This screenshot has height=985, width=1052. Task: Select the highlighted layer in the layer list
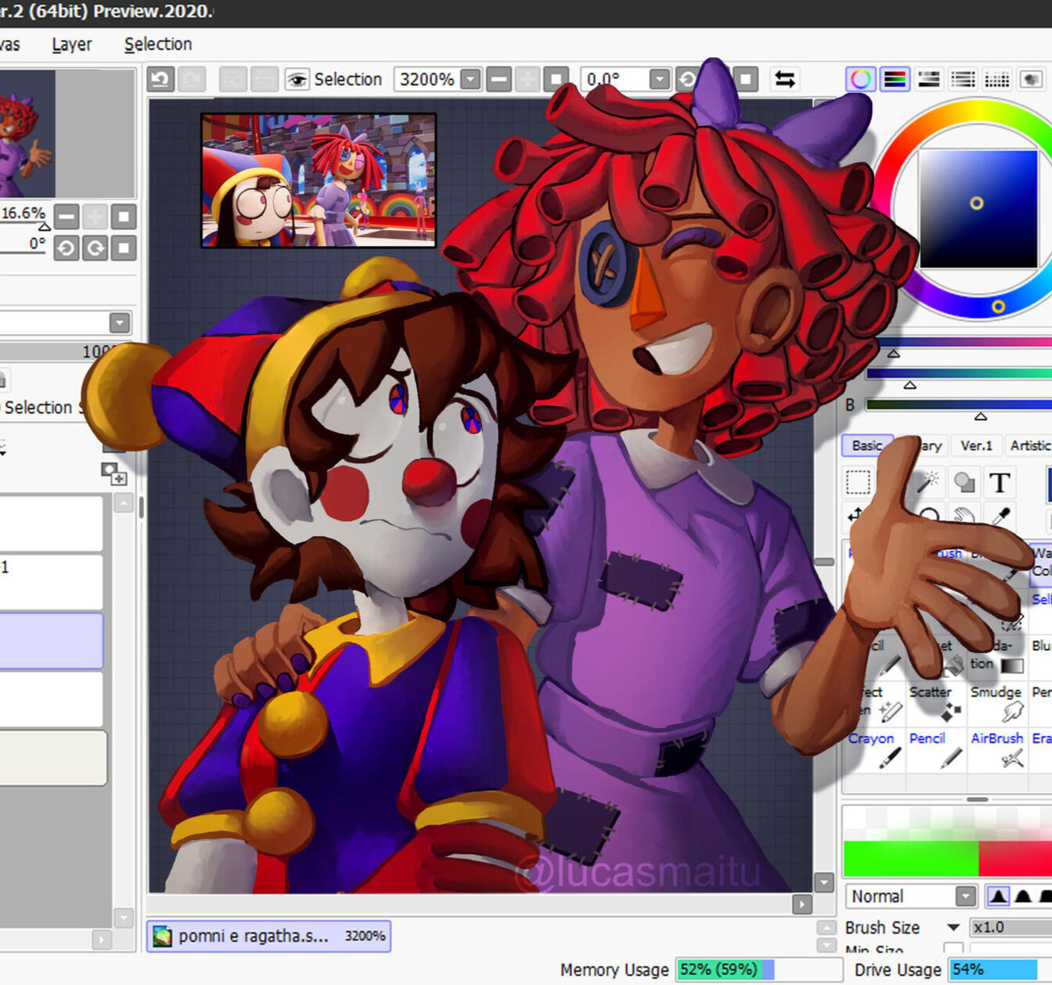[x=52, y=641]
